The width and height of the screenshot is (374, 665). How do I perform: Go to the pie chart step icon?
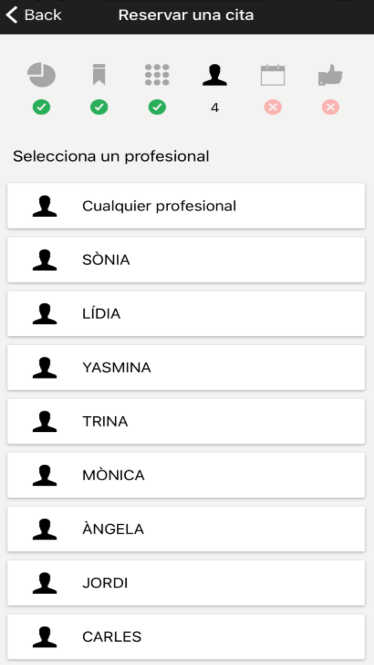tap(42, 75)
